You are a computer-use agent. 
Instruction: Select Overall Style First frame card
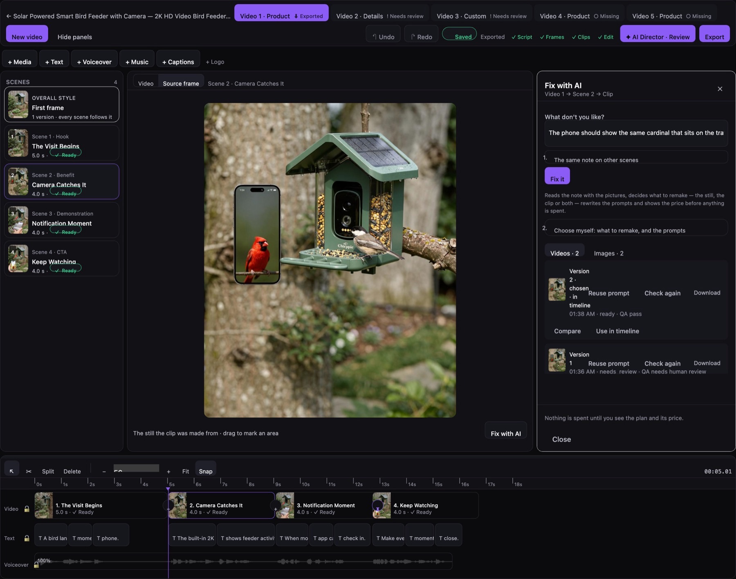click(x=62, y=104)
